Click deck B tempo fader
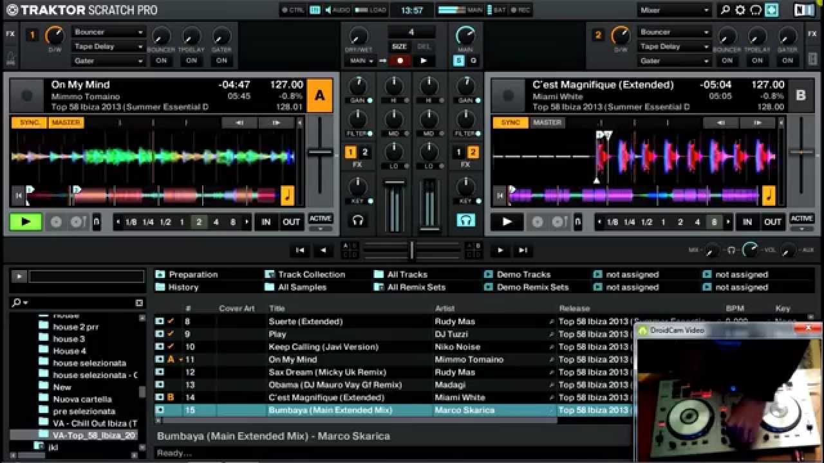Image resolution: width=824 pixels, height=463 pixels. point(801,152)
